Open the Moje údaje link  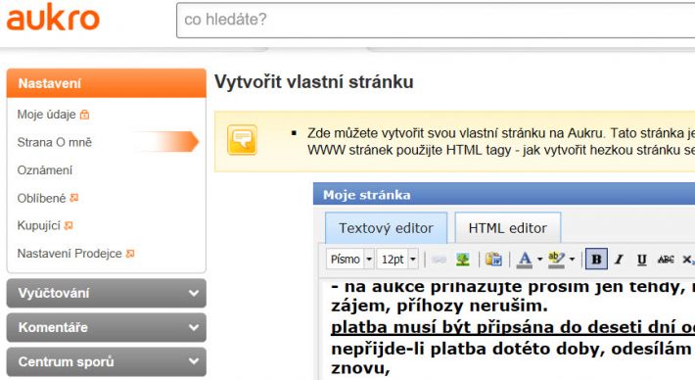47,115
